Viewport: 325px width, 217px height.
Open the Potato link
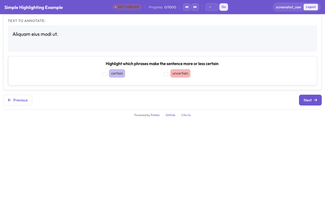[155, 115]
